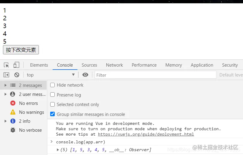The height and width of the screenshot is (155, 243).
Task: Select the 2 messages list icon
Action: 13,85
